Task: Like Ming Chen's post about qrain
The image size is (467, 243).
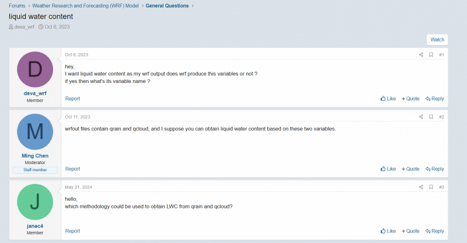Action: pos(388,169)
